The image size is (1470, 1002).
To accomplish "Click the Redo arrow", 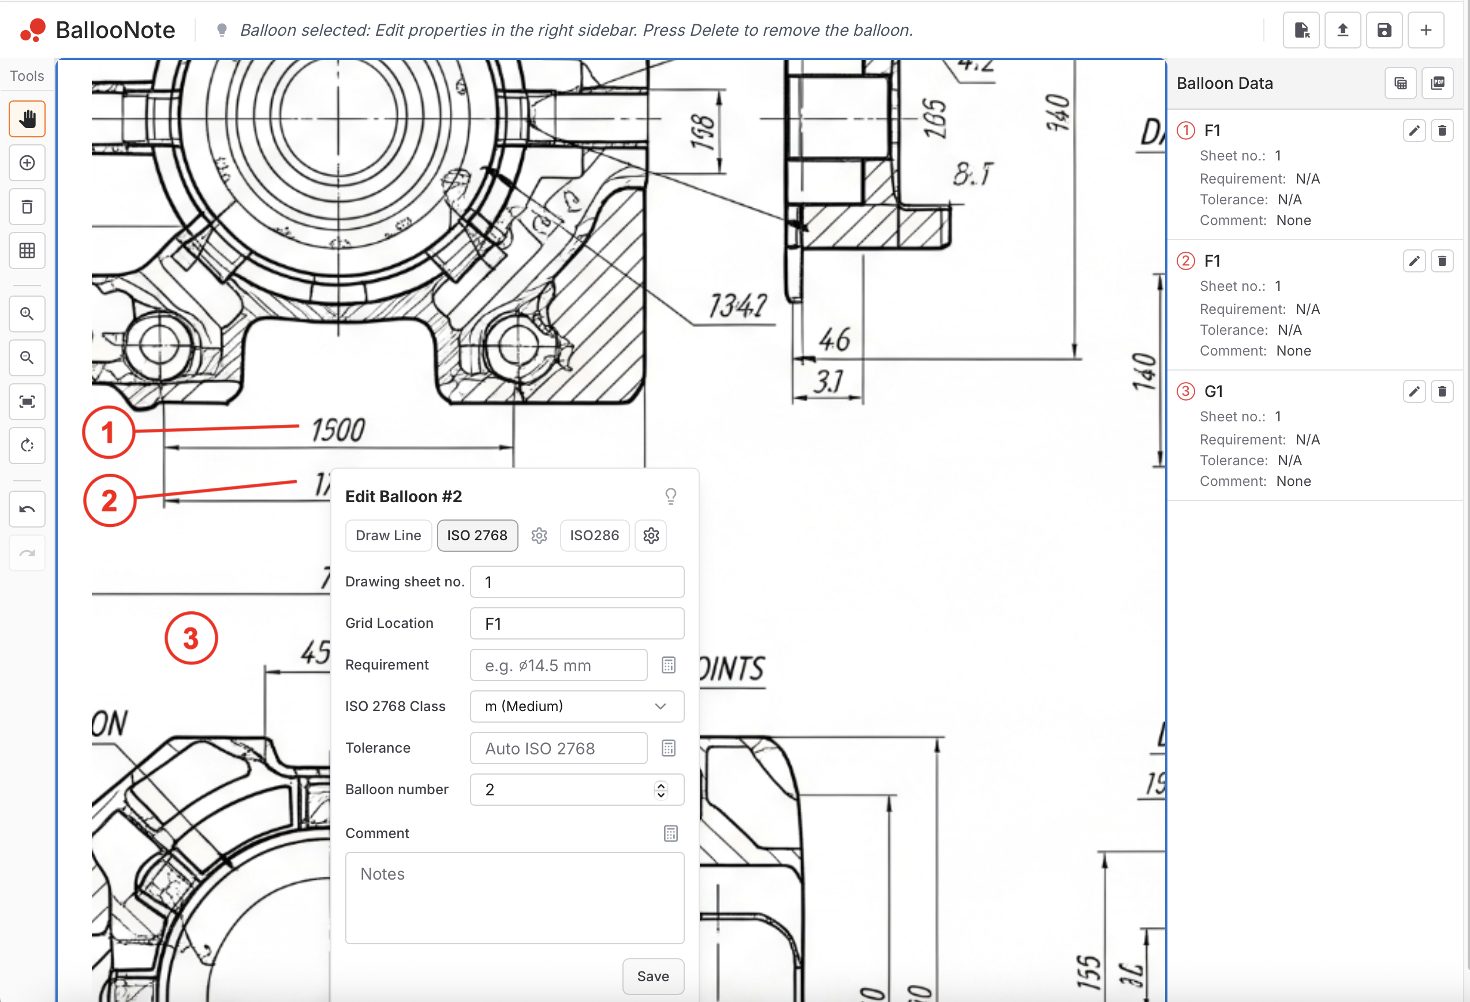I will (x=27, y=553).
